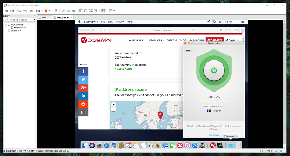Open the macOS Window menu
Image resolution: width=290 pixels, height=156 pixels.
(120, 22)
